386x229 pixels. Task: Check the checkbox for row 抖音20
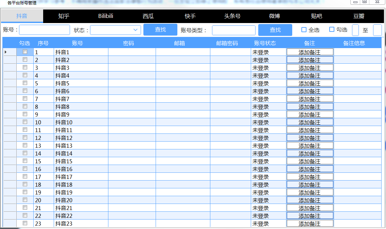pos(25,200)
